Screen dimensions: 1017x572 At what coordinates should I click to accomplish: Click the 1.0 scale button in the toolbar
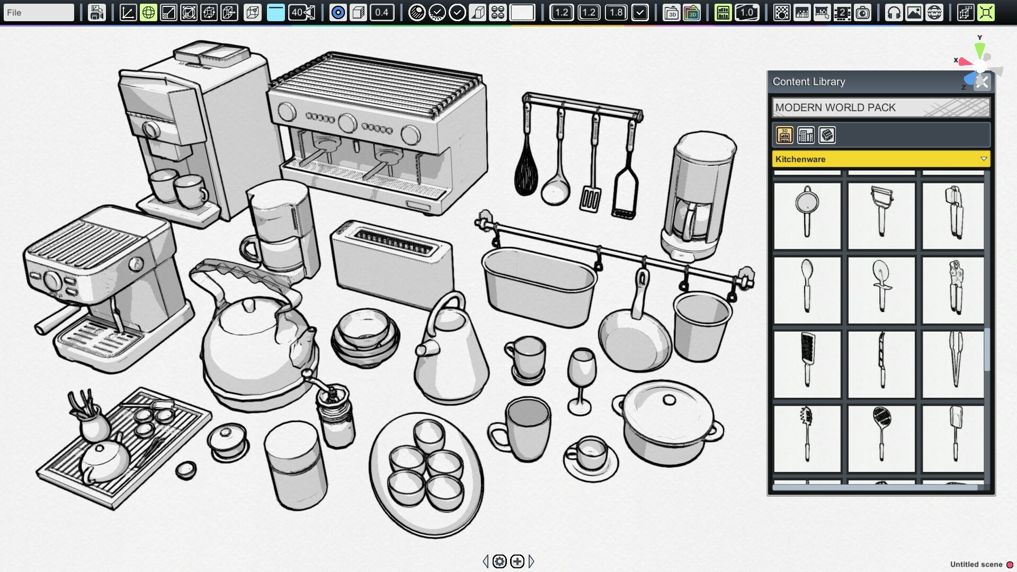[x=747, y=12]
